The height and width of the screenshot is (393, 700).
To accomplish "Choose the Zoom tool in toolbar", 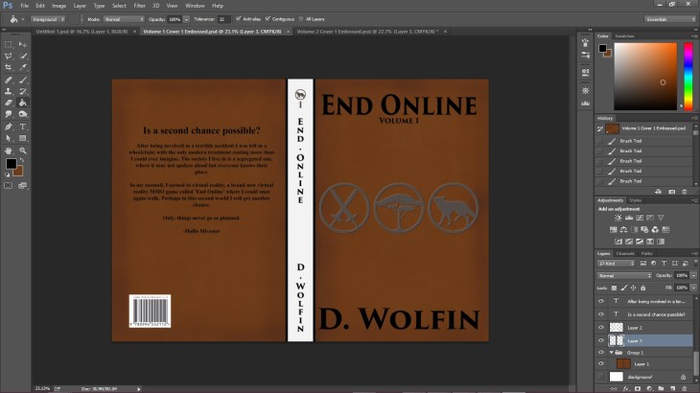I will [x=22, y=150].
